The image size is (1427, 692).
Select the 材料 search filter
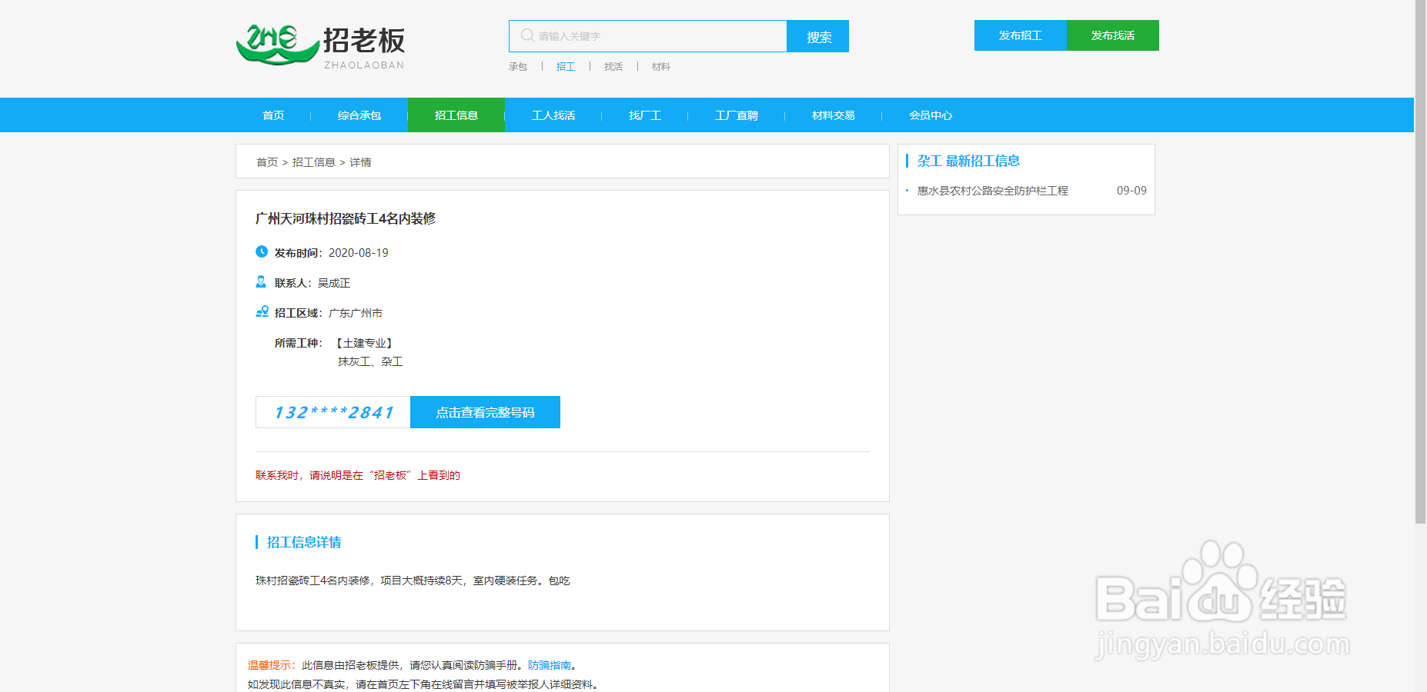tap(660, 66)
